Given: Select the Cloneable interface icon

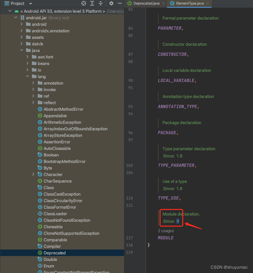Looking at the screenshot, I should pyautogui.click(x=40, y=227).
